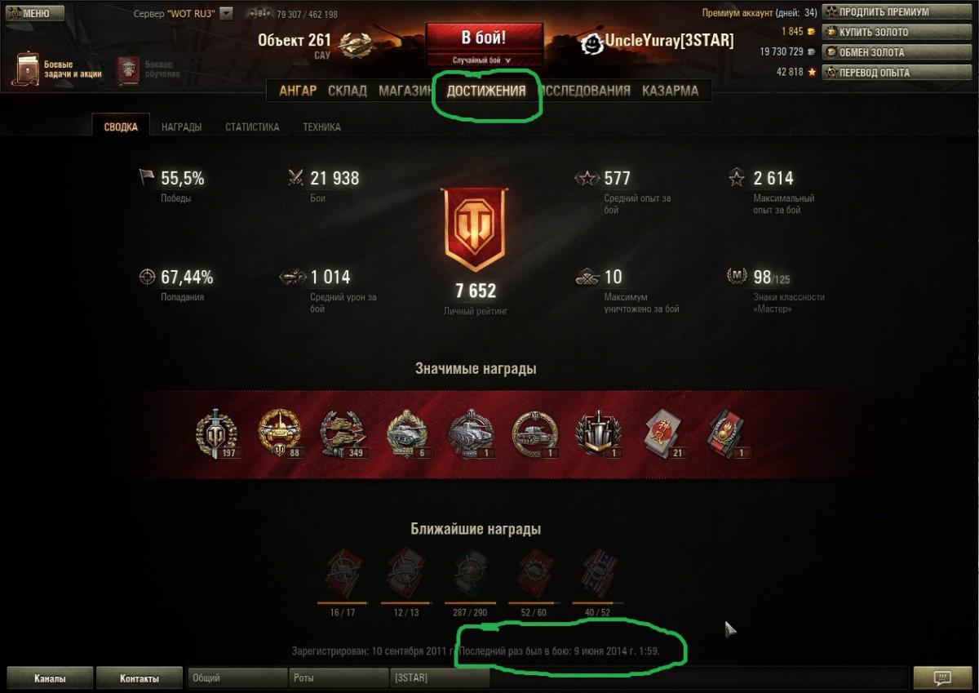Screen dimensions: 979x693
Task: Click the upcoming award with progress 287 / 290
Action: [469, 572]
